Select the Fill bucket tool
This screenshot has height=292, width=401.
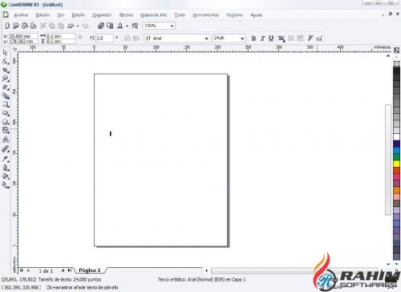point(6,176)
